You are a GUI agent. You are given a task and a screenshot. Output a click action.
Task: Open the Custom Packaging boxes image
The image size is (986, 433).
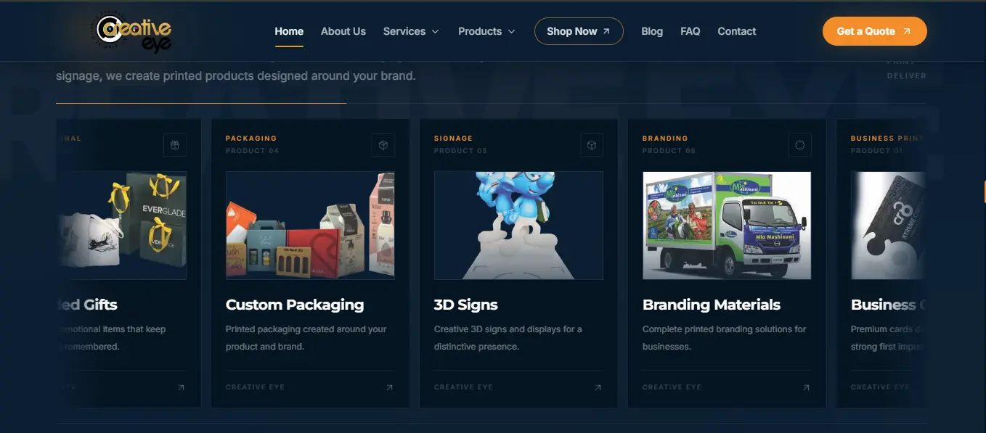[x=310, y=226]
